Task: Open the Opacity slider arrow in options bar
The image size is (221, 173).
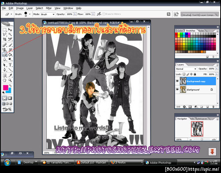Action: tap(75, 14)
